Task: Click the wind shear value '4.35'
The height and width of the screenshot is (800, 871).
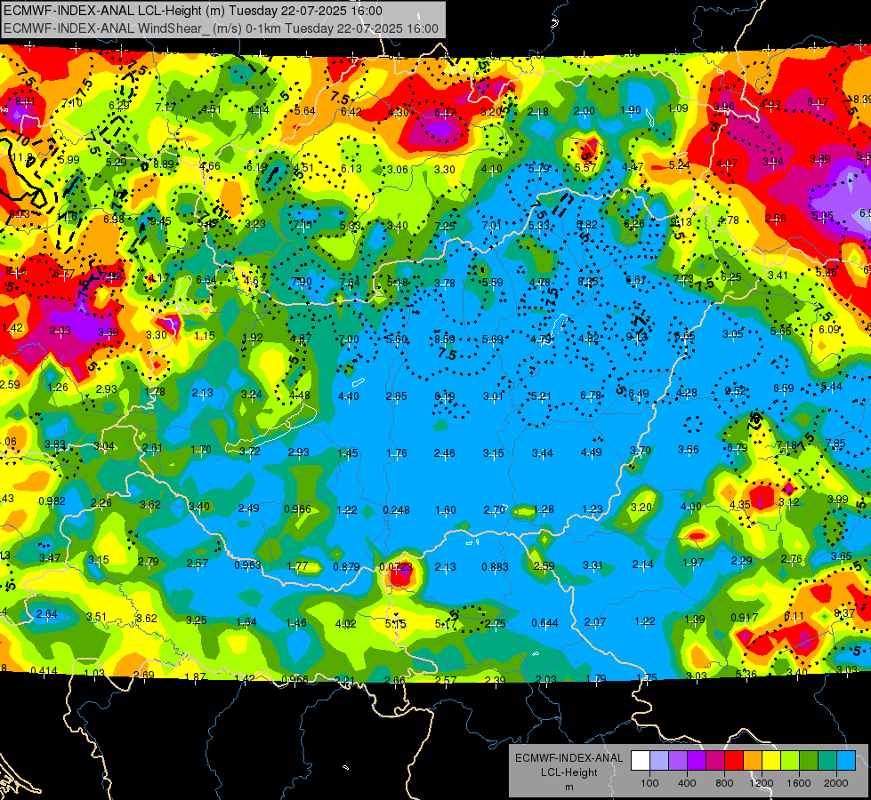Action: coord(740,505)
